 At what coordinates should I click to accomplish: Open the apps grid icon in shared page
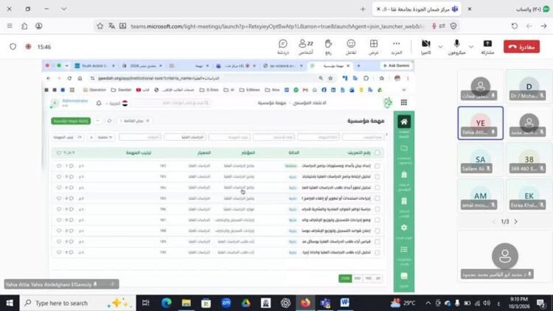pyautogui.click(x=404, y=102)
